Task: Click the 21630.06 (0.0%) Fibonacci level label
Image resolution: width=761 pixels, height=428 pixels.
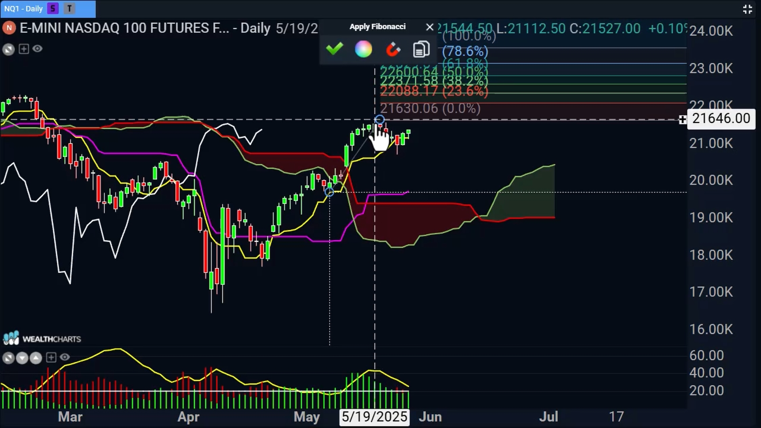Action: 430,108
